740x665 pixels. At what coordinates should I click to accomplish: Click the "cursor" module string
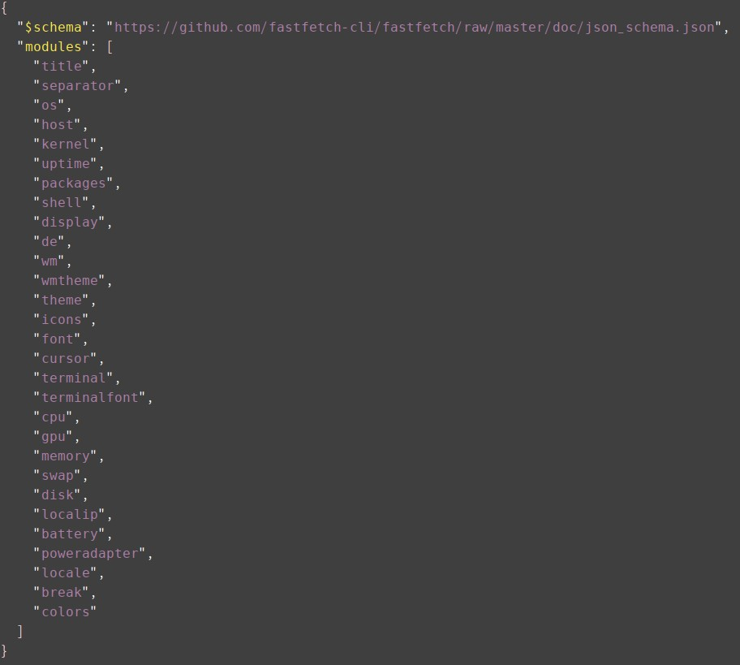(65, 358)
